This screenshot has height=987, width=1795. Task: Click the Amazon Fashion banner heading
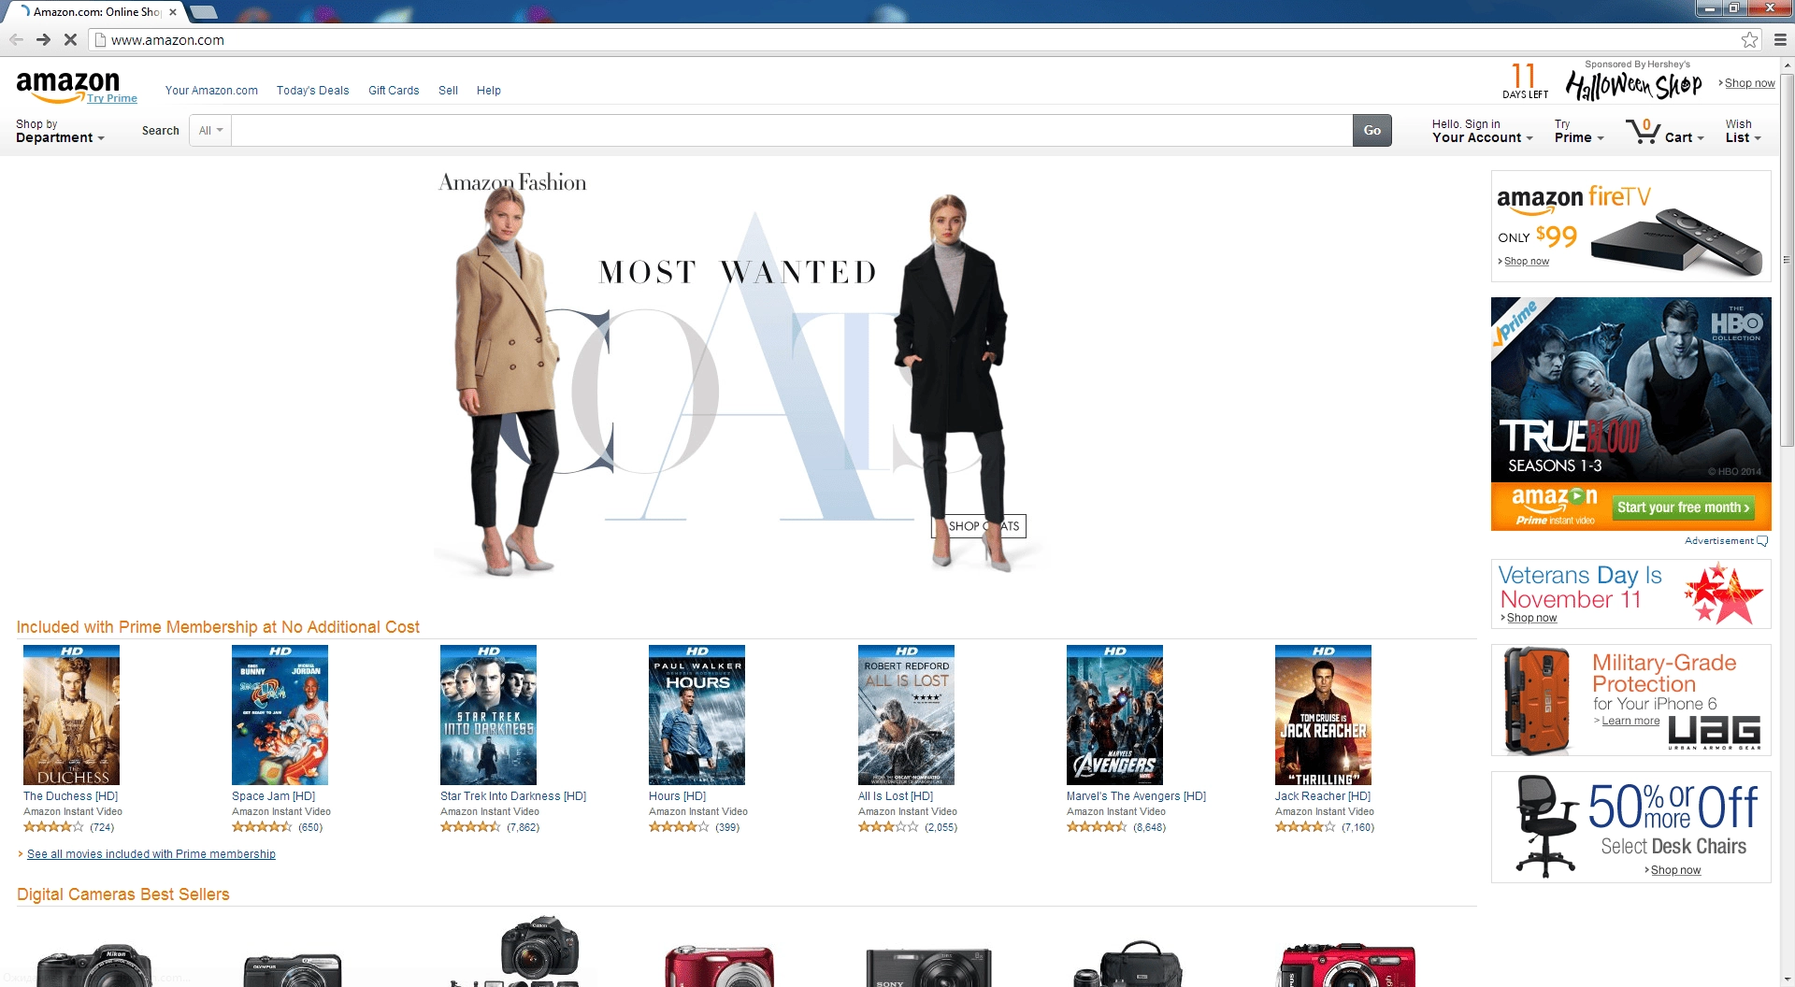512,183
